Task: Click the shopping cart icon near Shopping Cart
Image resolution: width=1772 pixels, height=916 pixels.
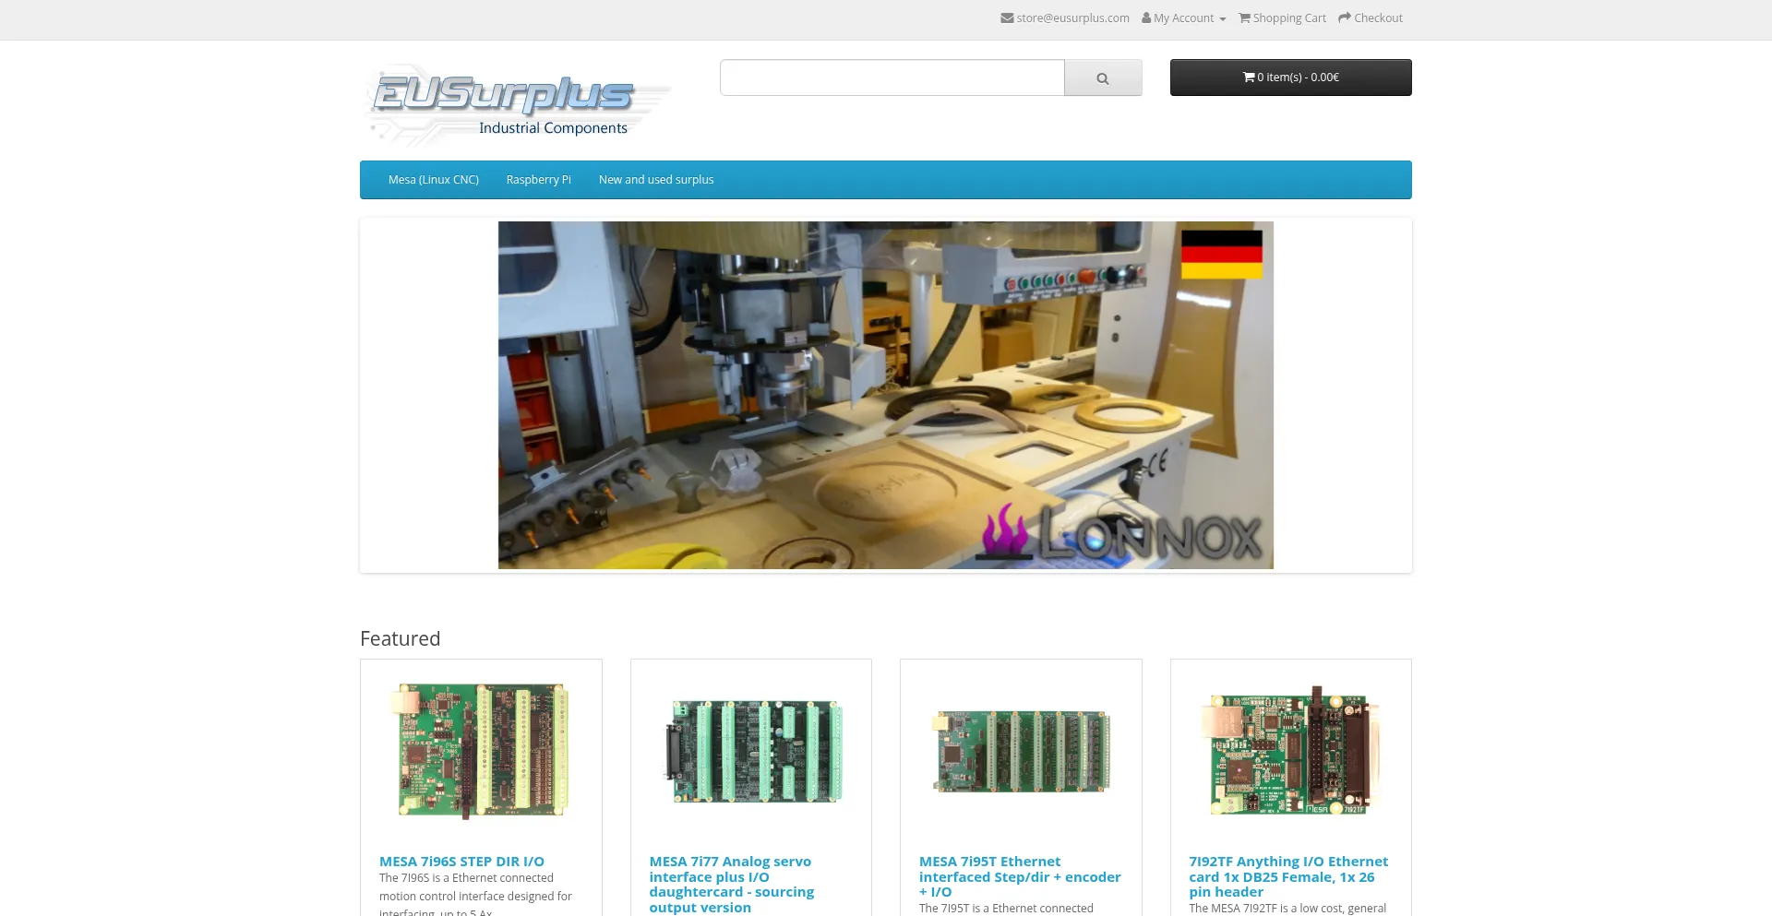Action: click(x=1245, y=18)
